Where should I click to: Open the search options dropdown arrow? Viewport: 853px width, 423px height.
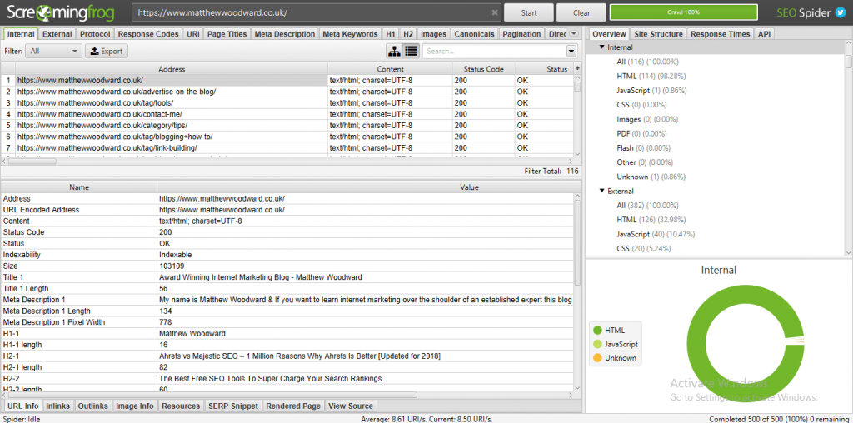(x=571, y=51)
